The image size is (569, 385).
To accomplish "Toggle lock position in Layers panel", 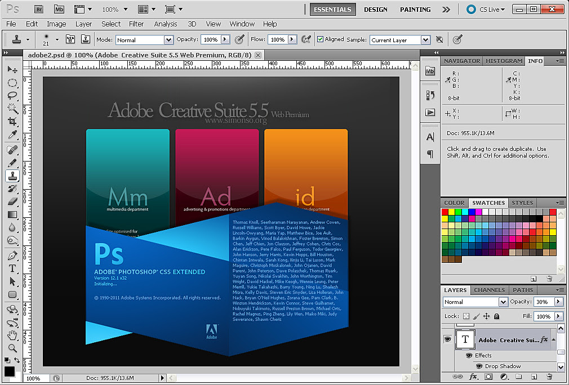I will click(x=486, y=316).
